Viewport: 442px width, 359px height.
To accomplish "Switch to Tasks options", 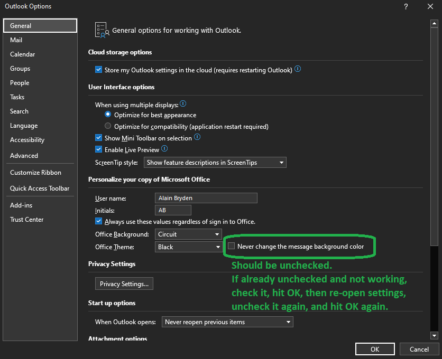I will point(40,97).
